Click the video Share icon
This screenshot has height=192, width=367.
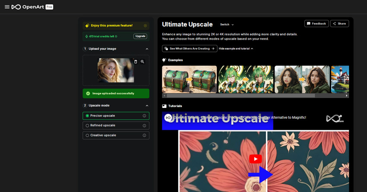pos(340,118)
